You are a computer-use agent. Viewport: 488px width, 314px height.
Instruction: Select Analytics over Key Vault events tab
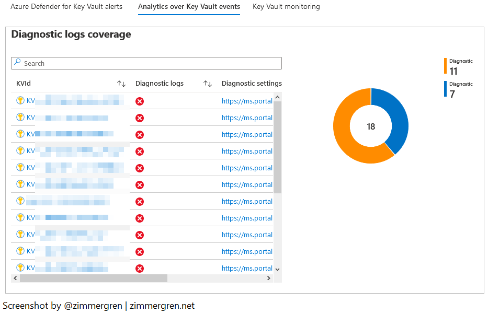[x=189, y=7]
